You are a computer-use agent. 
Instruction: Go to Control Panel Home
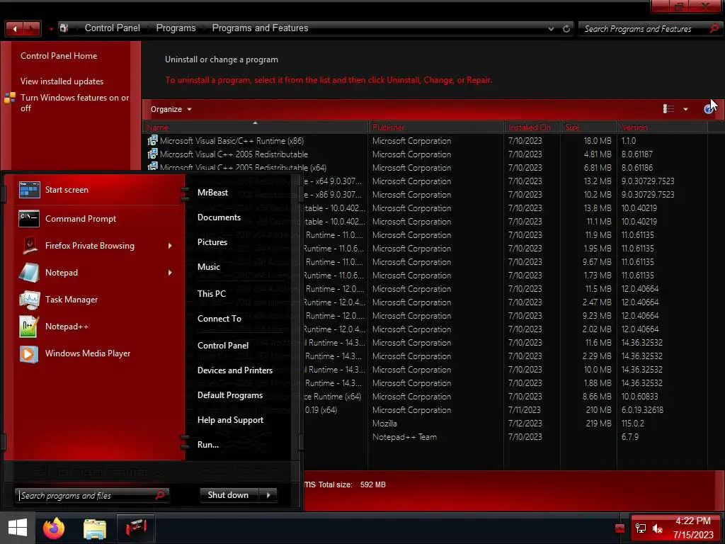59,56
